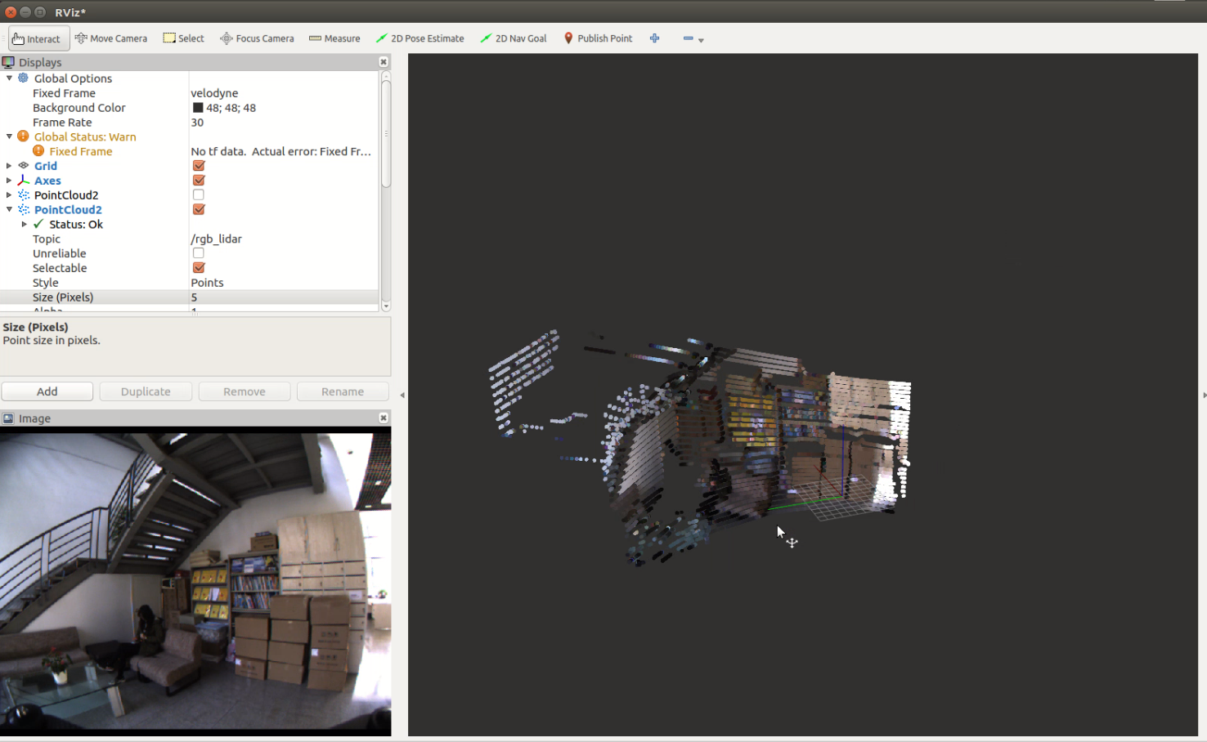
Task: Enable the first PointCloud2 checkbox
Action: click(199, 195)
